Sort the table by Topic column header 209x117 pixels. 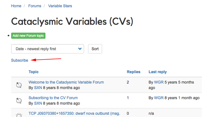33,72
